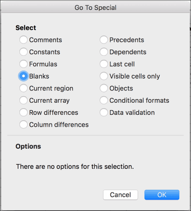Click the Cancel button
191x211 pixels.
click(121, 195)
